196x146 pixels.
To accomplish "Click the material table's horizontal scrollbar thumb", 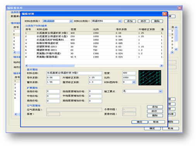I will click(52, 65).
